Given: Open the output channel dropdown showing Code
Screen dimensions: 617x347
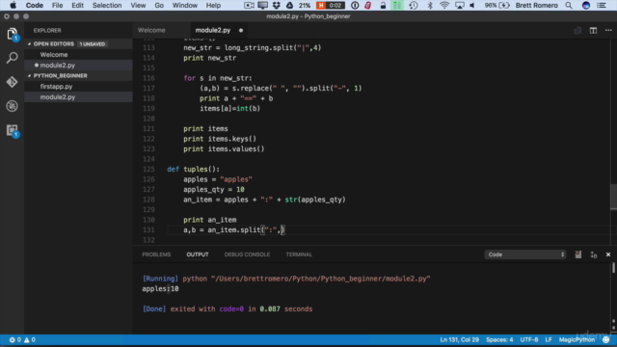Looking at the screenshot, I should tap(524, 254).
